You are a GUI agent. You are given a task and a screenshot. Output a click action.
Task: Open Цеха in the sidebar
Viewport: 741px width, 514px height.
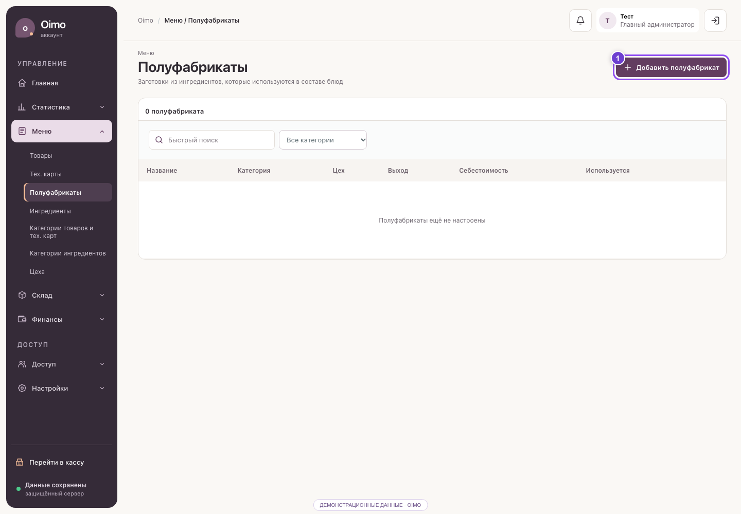(x=68, y=272)
